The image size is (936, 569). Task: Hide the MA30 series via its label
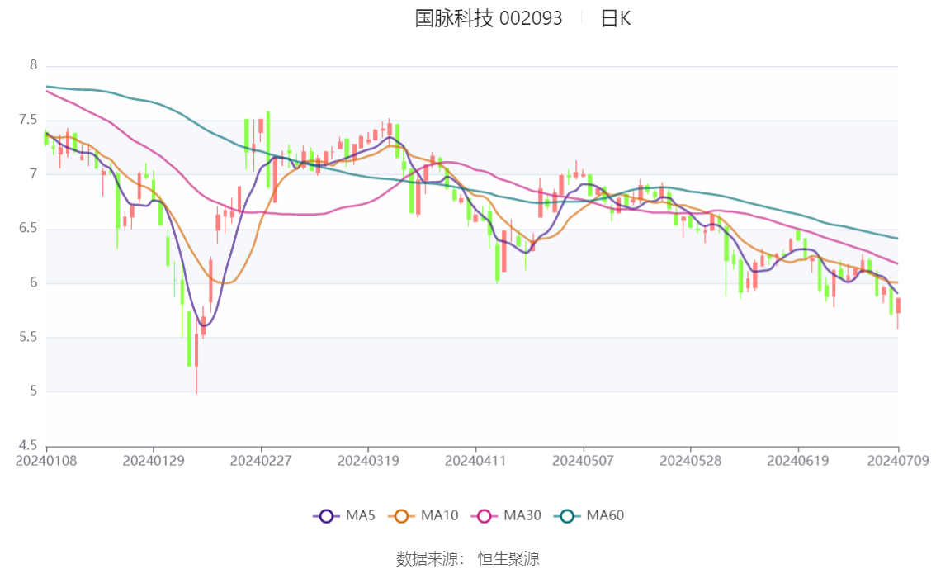click(x=522, y=516)
